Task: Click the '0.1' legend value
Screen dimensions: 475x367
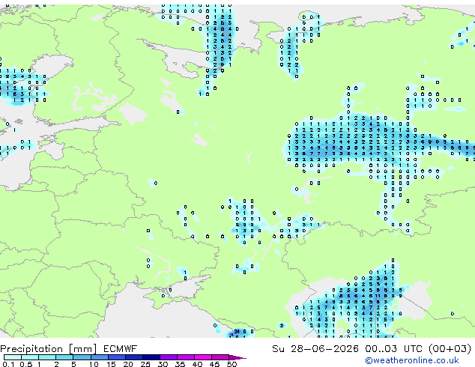Action: 8,364
